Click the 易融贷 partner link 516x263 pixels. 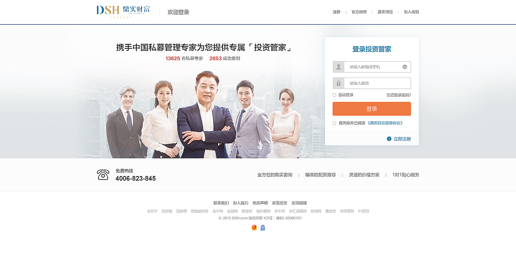tap(331, 211)
